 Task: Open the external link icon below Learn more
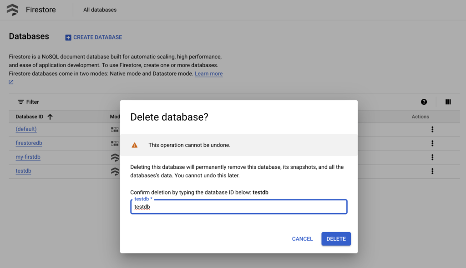click(x=11, y=82)
